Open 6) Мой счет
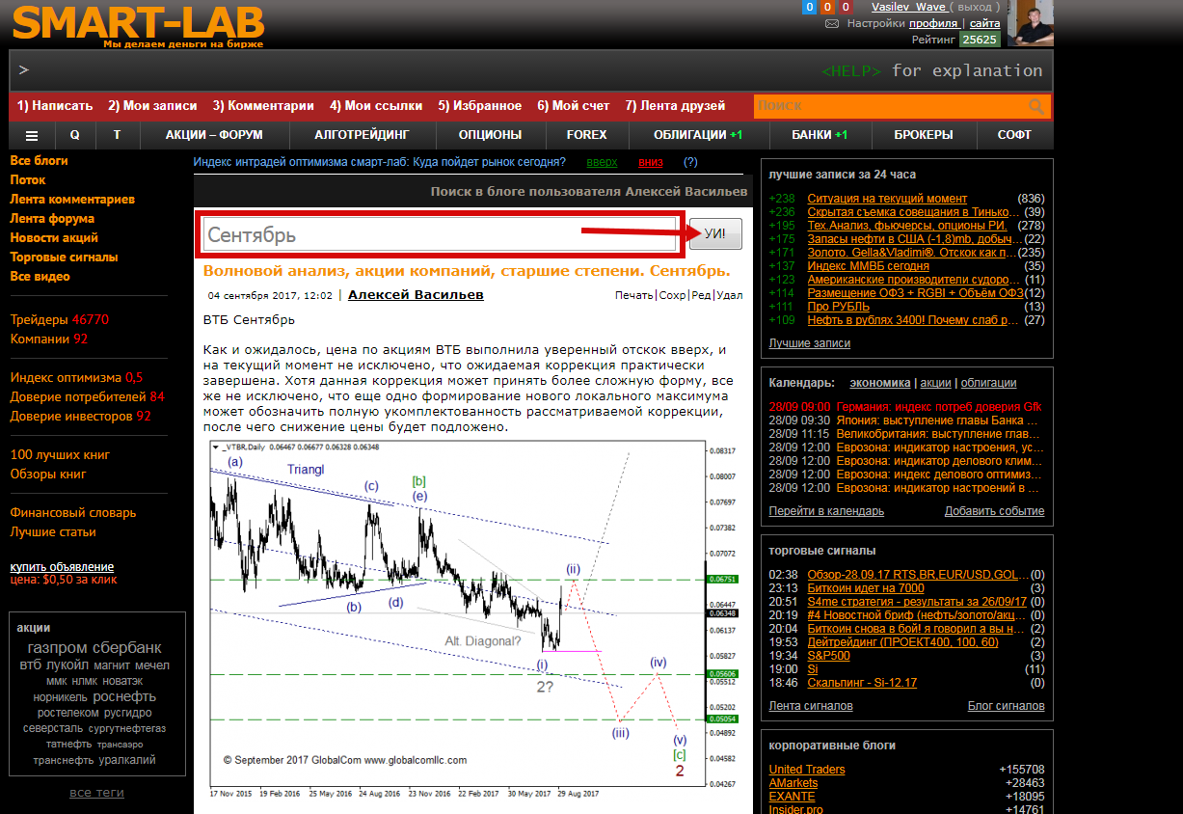Image resolution: width=1183 pixels, height=814 pixels. tap(574, 106)
